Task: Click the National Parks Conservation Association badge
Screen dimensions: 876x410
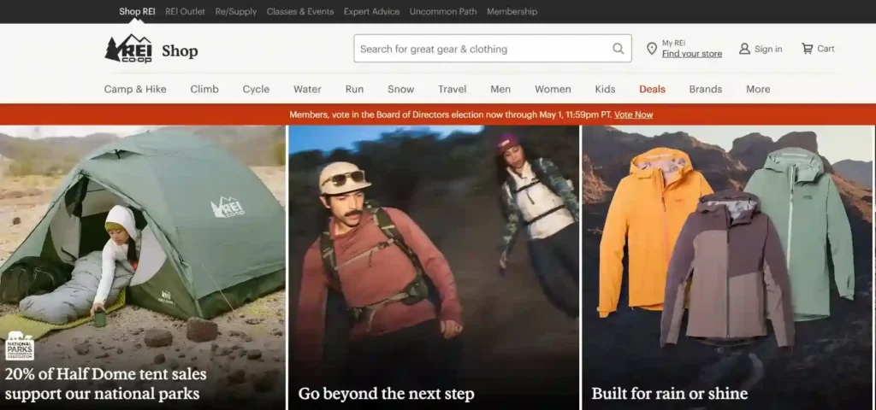Action: (x=20, y=346)
